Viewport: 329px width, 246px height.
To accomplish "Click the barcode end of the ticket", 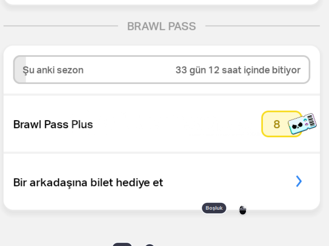I will pos(312,120).
